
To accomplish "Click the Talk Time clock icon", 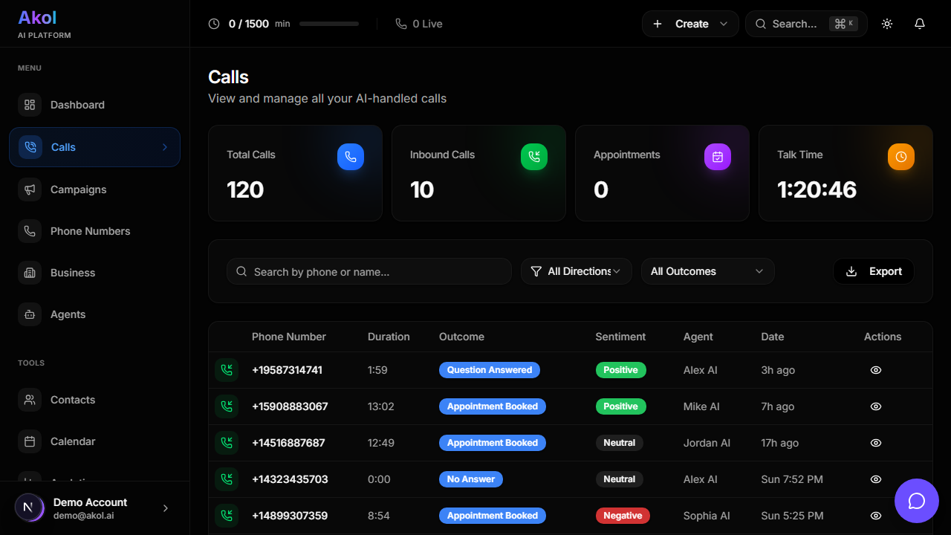I will click(900, 157).
